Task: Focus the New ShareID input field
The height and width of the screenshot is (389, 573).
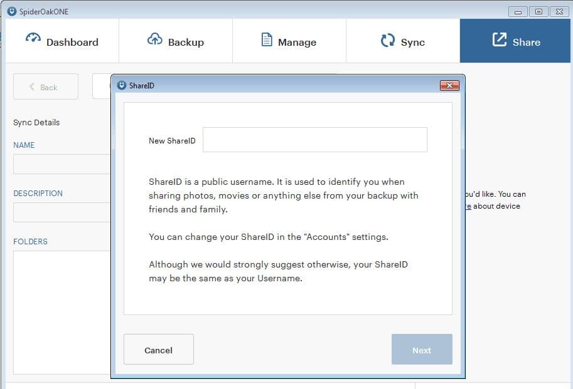Action: (x=315, y=140)
